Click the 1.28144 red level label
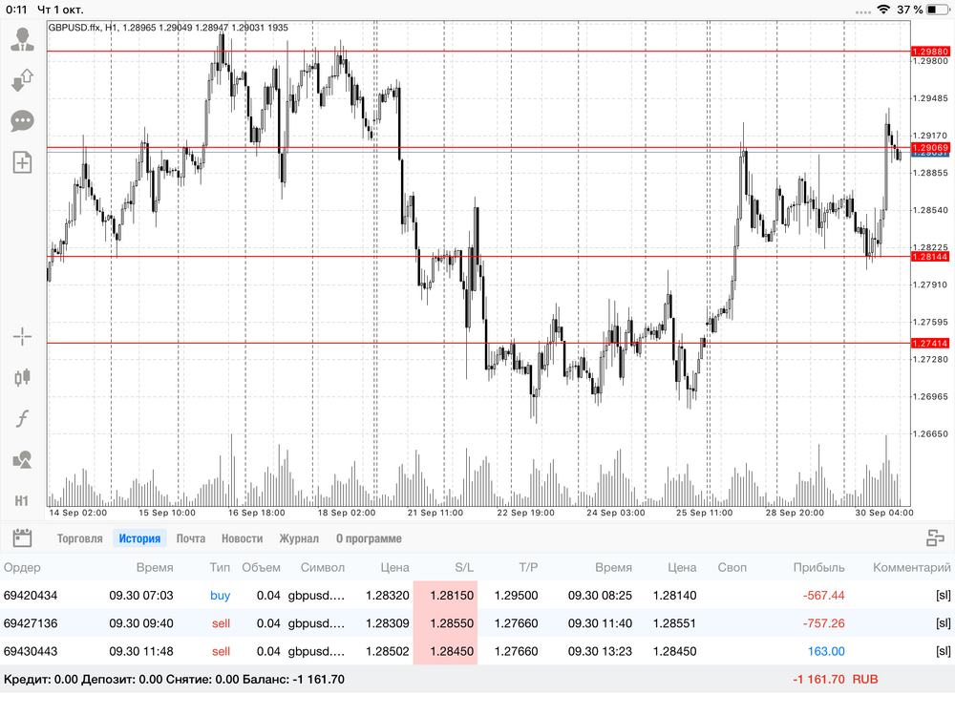955x716 pixels. [x=930, y=256]
